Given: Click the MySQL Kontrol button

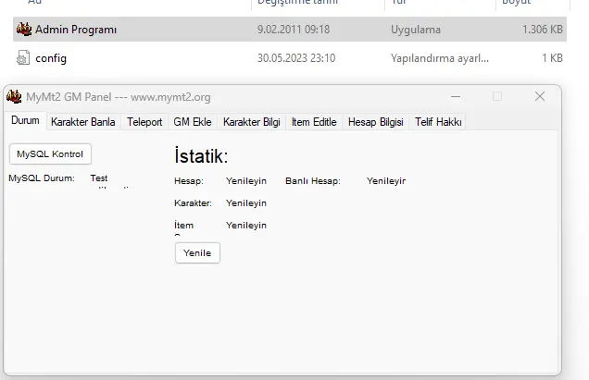Looking at the screenshot, I should (50, 153).
